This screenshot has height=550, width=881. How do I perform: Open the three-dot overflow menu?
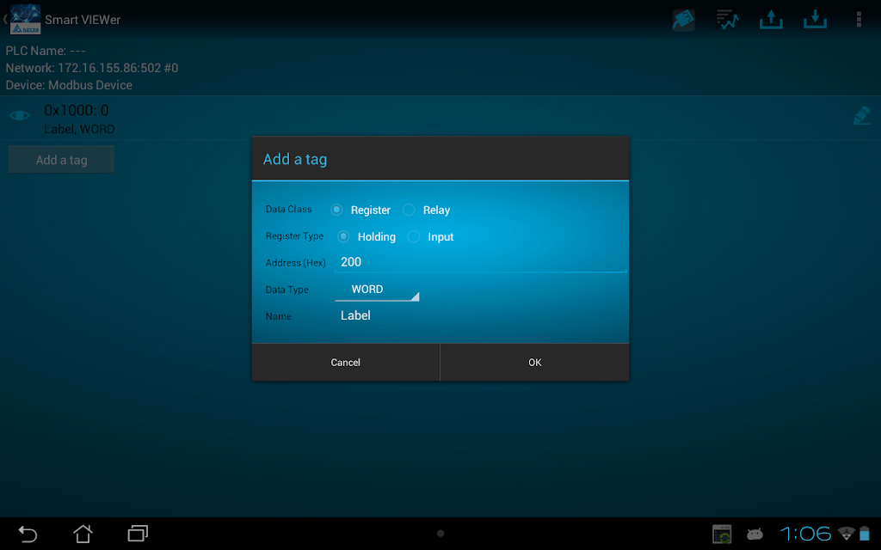pos(859,20)
